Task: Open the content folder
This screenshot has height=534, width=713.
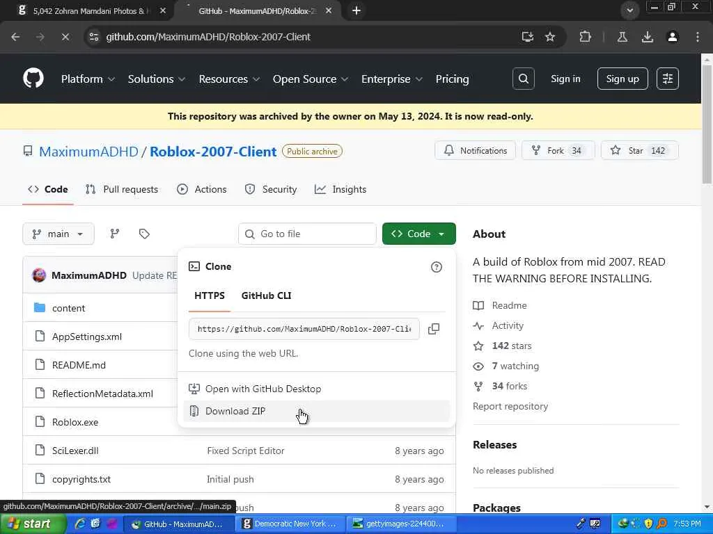Action: (68, 308)
